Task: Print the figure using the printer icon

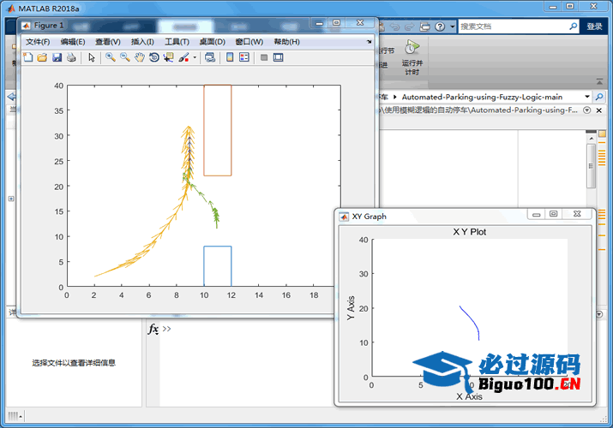Action: pyautogui.click(x=71, y=57)
